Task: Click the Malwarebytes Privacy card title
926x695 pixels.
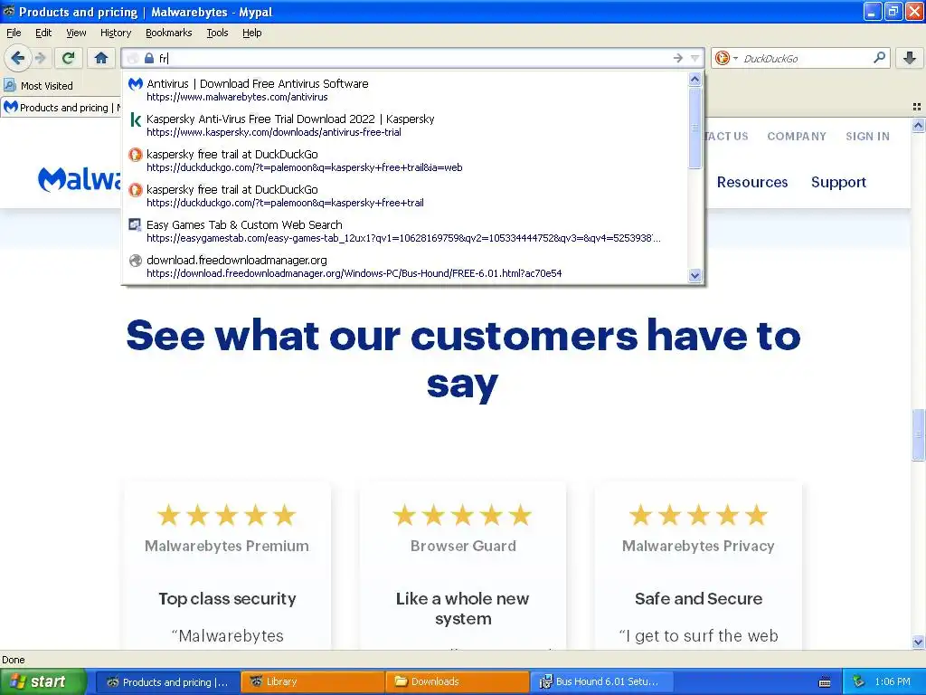Action: point(698,546)
